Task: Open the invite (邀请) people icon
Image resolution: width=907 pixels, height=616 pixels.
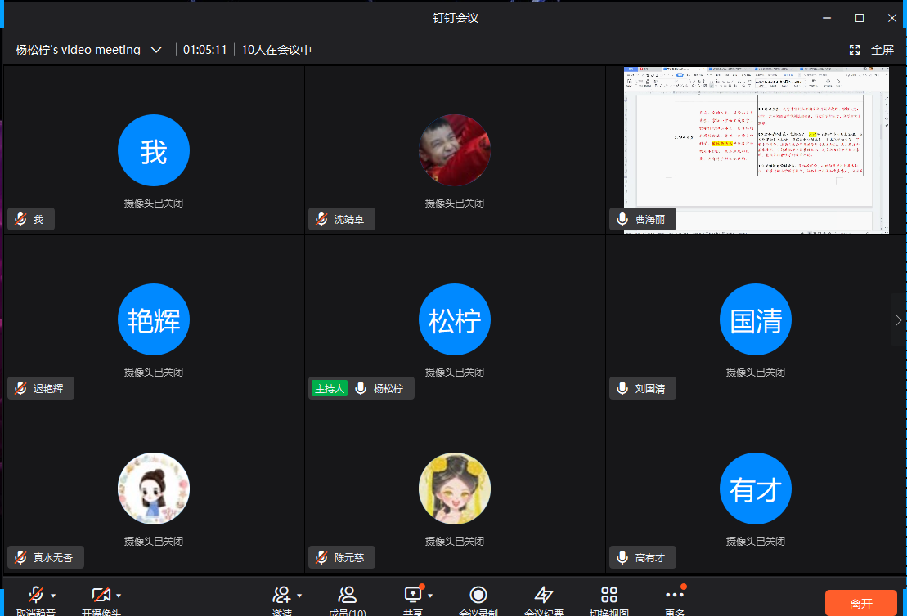Action: point(282,596)
